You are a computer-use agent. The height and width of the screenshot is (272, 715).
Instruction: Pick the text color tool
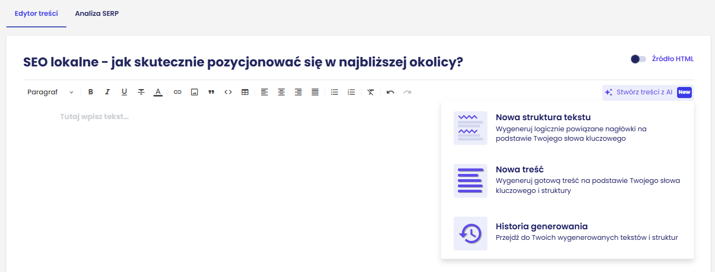point(158,92)
